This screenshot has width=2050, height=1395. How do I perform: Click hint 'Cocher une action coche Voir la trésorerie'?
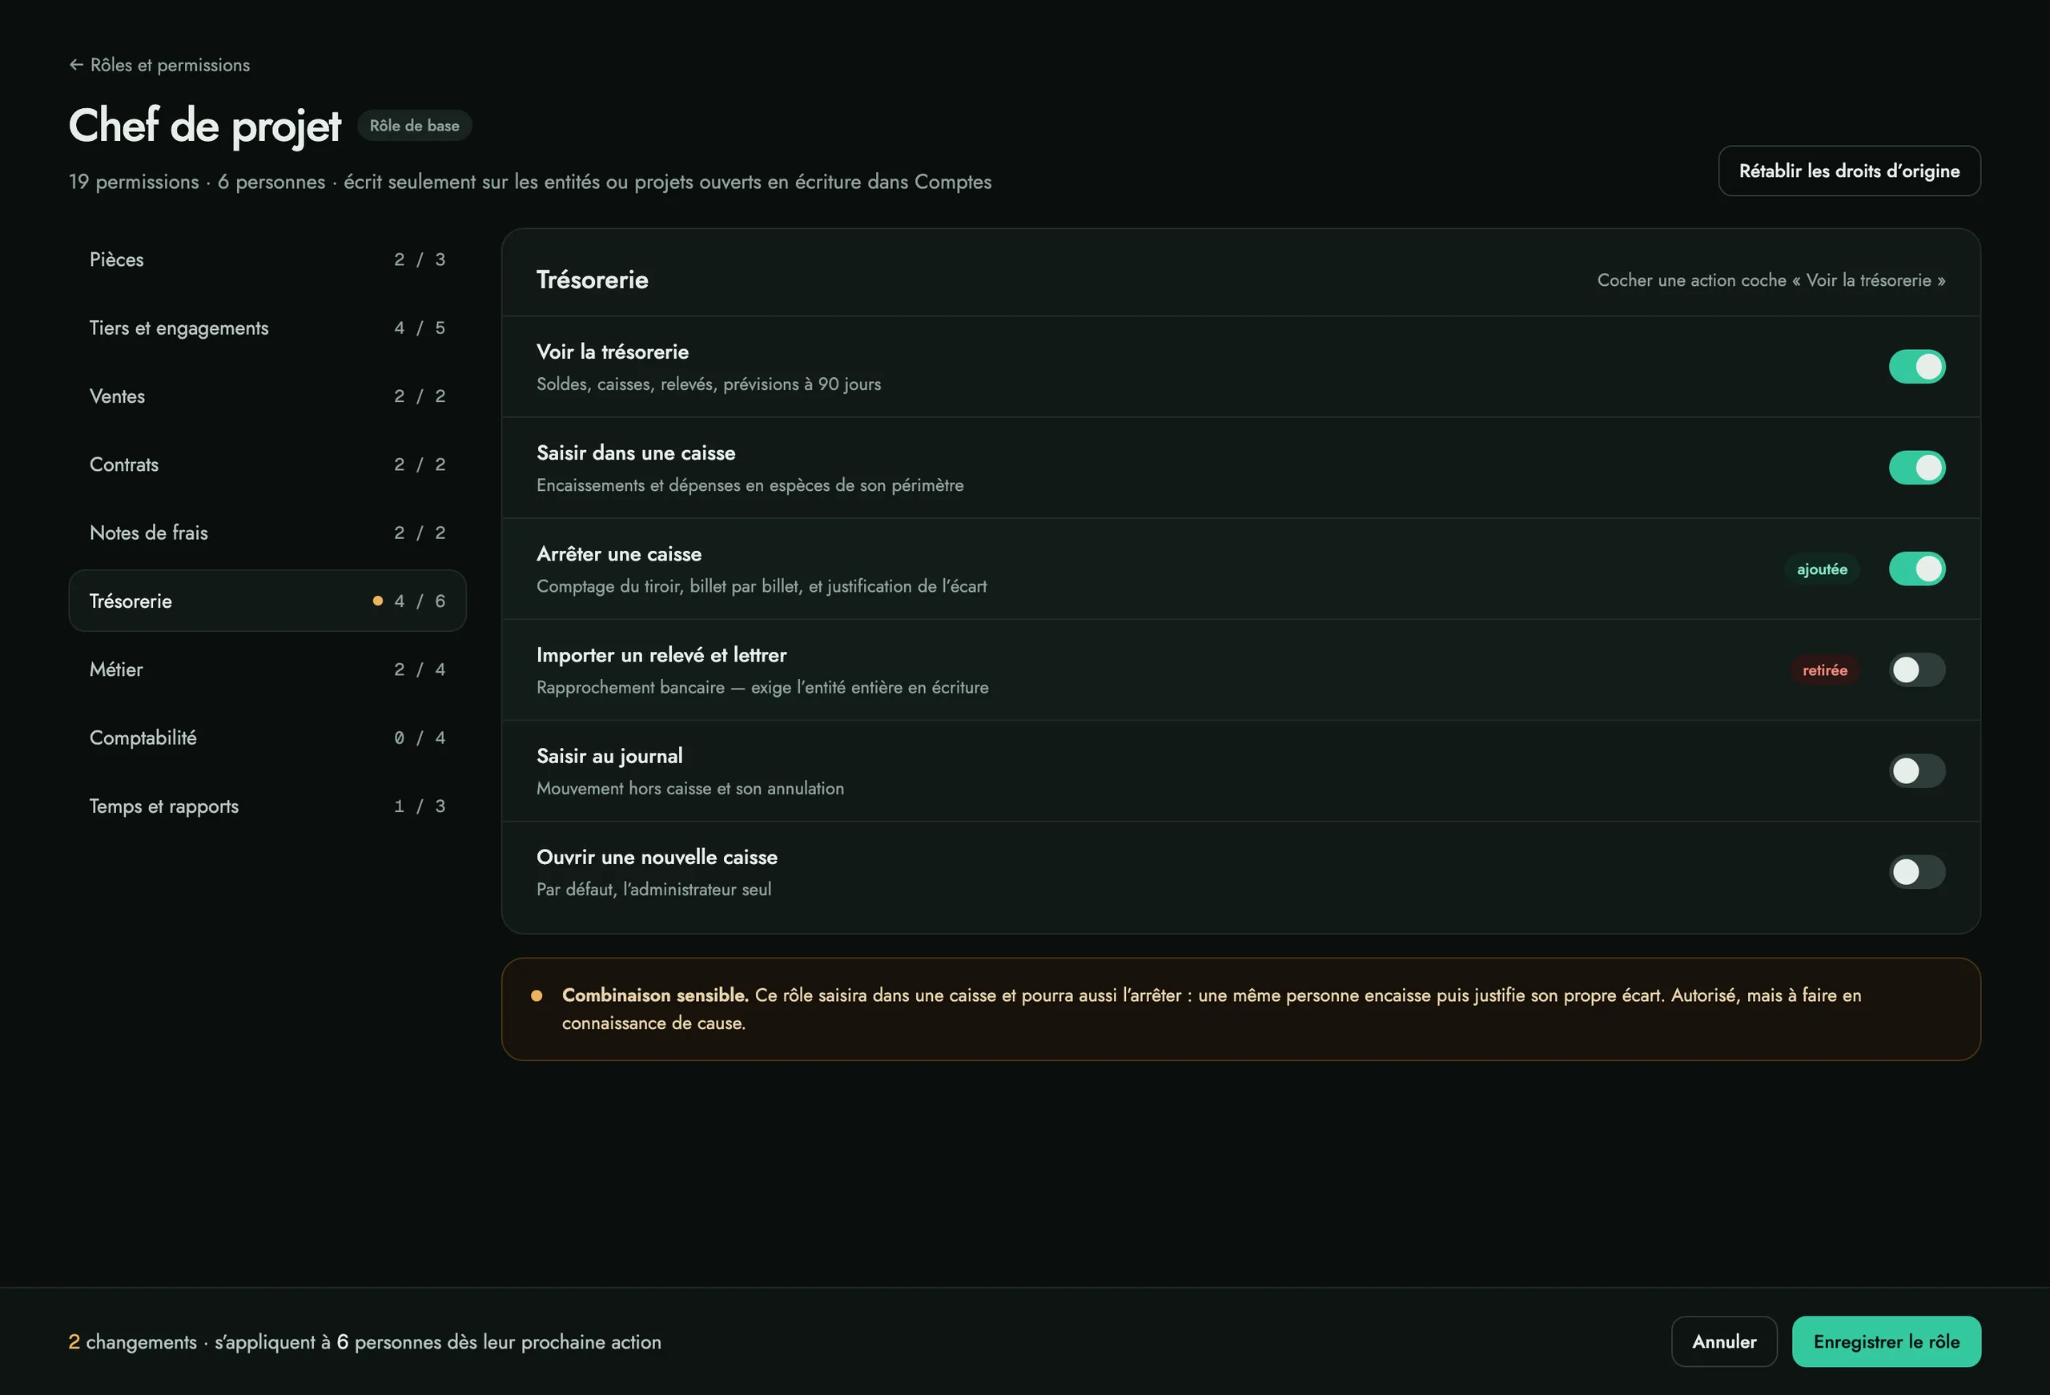coord(1771,280)
